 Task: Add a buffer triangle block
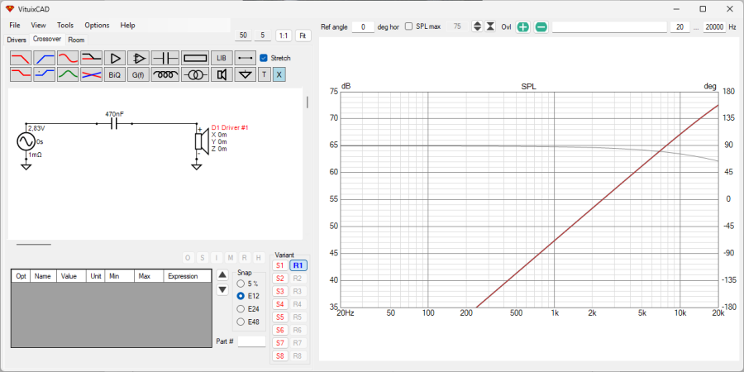pyautogui.click(x=115, y=59)
